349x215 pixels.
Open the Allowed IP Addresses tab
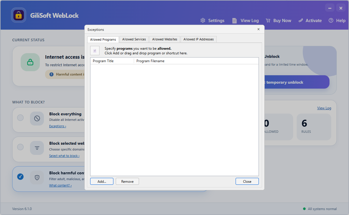[x=198, y=39]
